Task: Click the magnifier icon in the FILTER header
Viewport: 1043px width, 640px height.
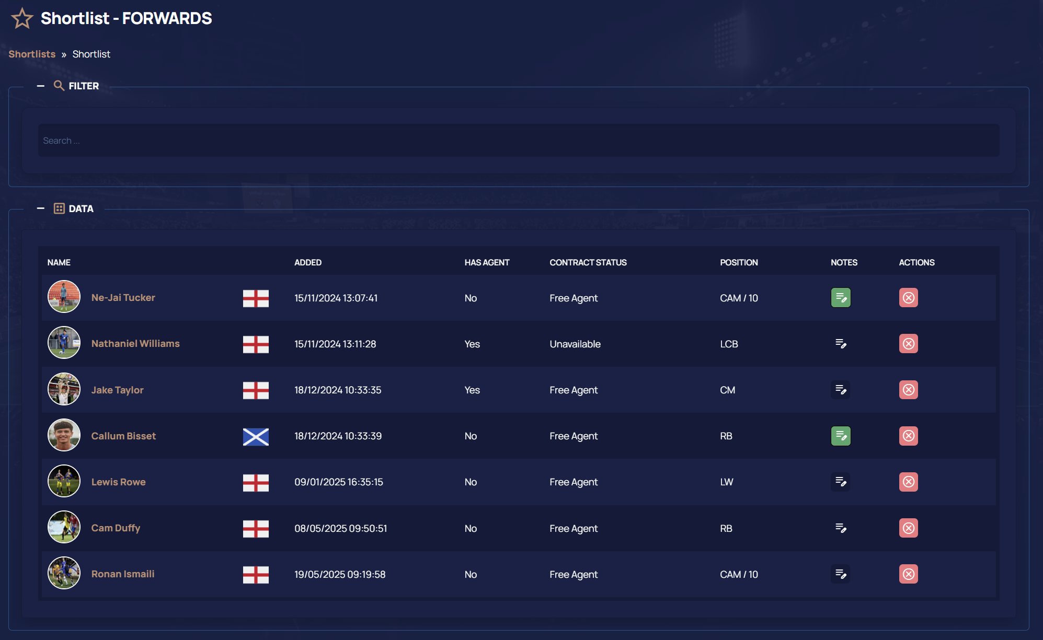Action: (59, 85)
